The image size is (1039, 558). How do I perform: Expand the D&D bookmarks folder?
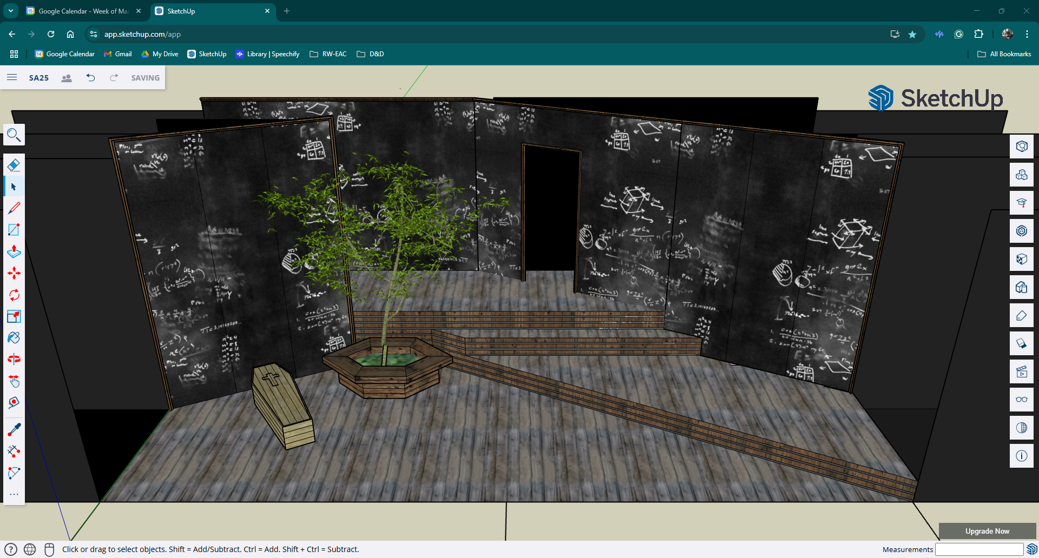(370, 54)
